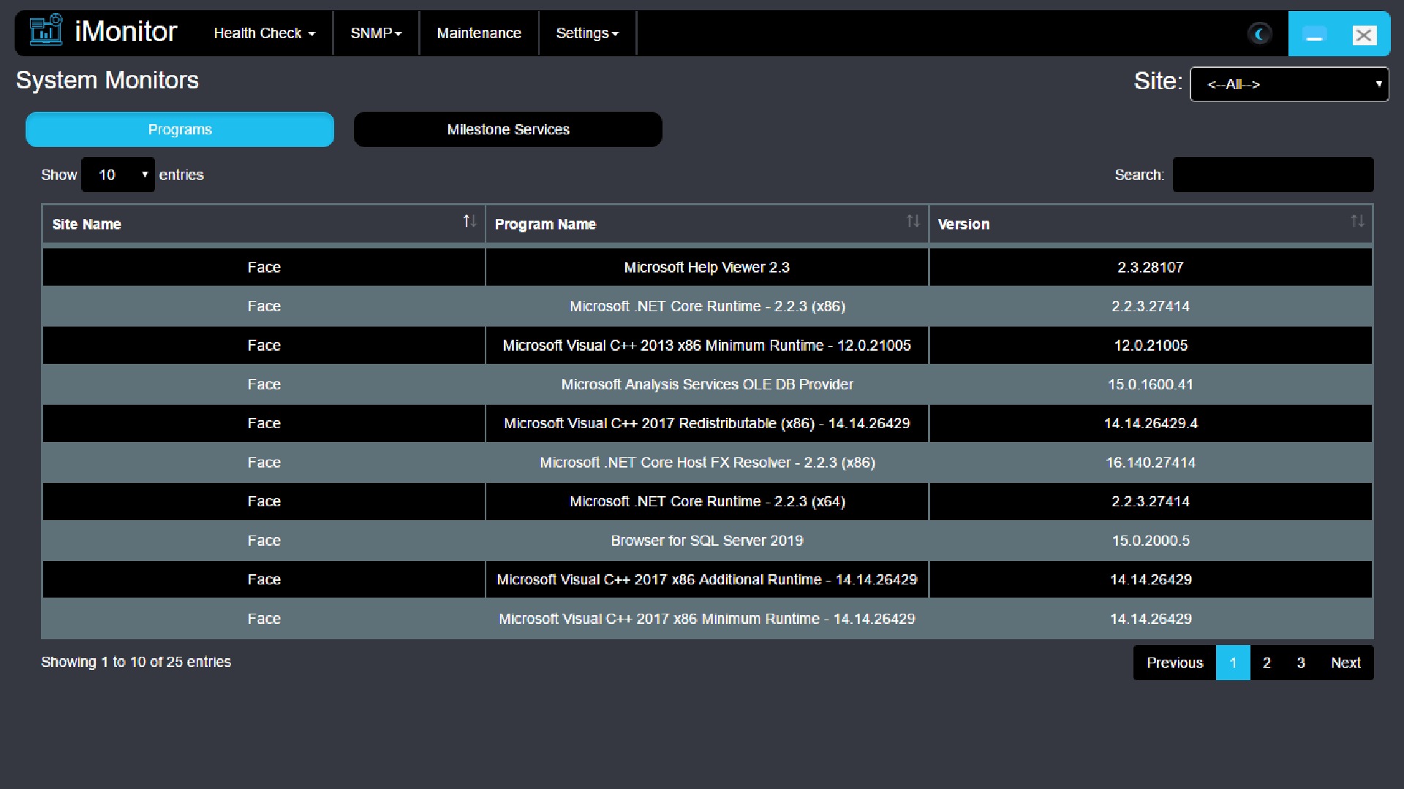Screen dimensions: 1404x789
Task: Click version 2.3.28107 cell
Action: point(1150,267)
